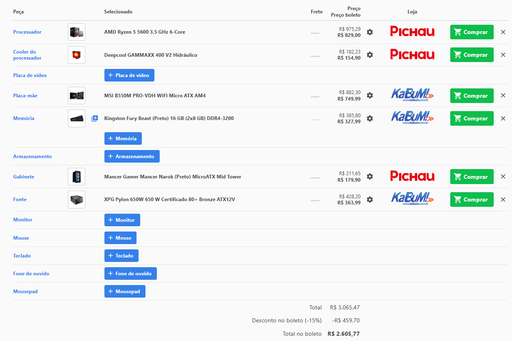This screenshot has width=512, height=341.
Task: Open the Fonte category link
Action: point(20,199)
